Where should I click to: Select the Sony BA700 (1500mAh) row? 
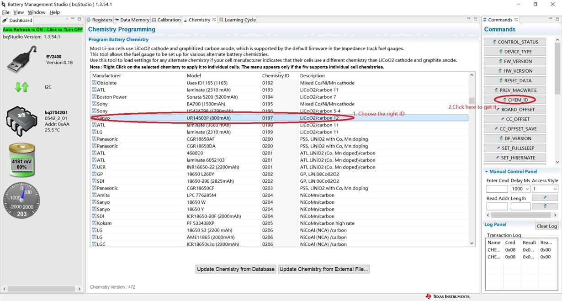pyautogui.click(x=279, y=104)
